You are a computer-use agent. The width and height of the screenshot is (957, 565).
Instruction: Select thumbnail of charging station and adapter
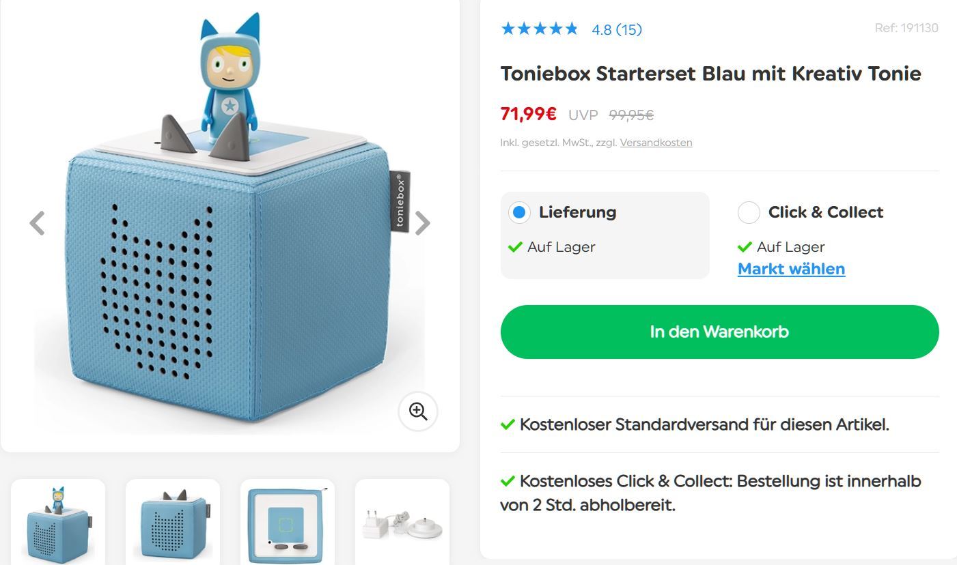pos(402,522)
